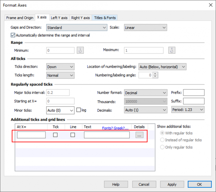Click the Suffix input field
This screenshot has width=216, height=192.
pos(194,101)
